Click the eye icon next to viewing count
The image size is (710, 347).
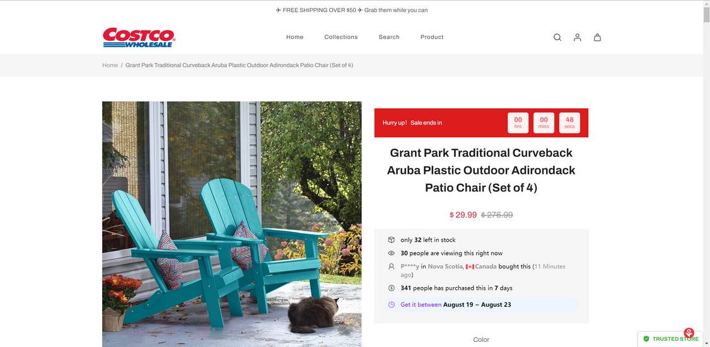pyautogui.click(x=391, y=253)
